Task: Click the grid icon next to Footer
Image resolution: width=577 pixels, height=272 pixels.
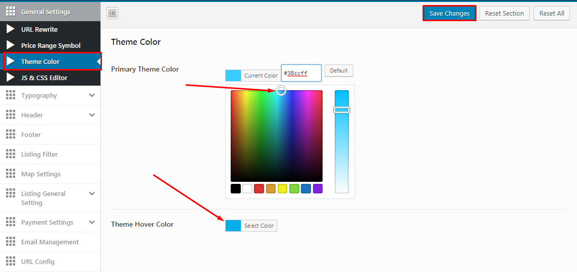Action: point(11,134)
